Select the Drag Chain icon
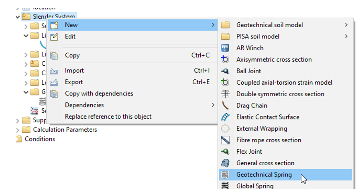This screenshot has height=193, width=360. pos(226,105)
